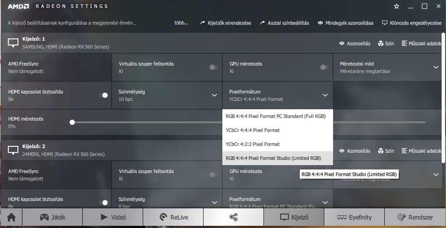Click the vertical scrollbar on the right
Screen dimensions: 446x228
coord(444,98)
